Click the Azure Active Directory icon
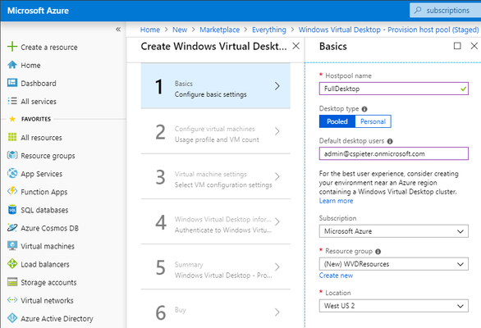The image size is (481, 328). tap(12, 318)
